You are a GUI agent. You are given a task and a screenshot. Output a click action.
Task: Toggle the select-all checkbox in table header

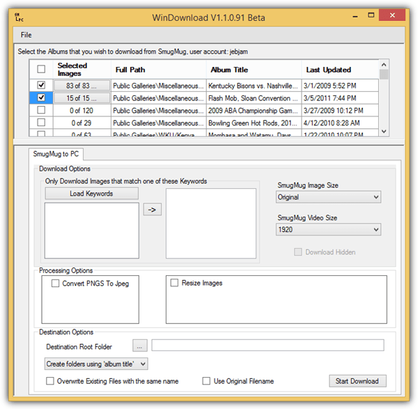point(41,69)
